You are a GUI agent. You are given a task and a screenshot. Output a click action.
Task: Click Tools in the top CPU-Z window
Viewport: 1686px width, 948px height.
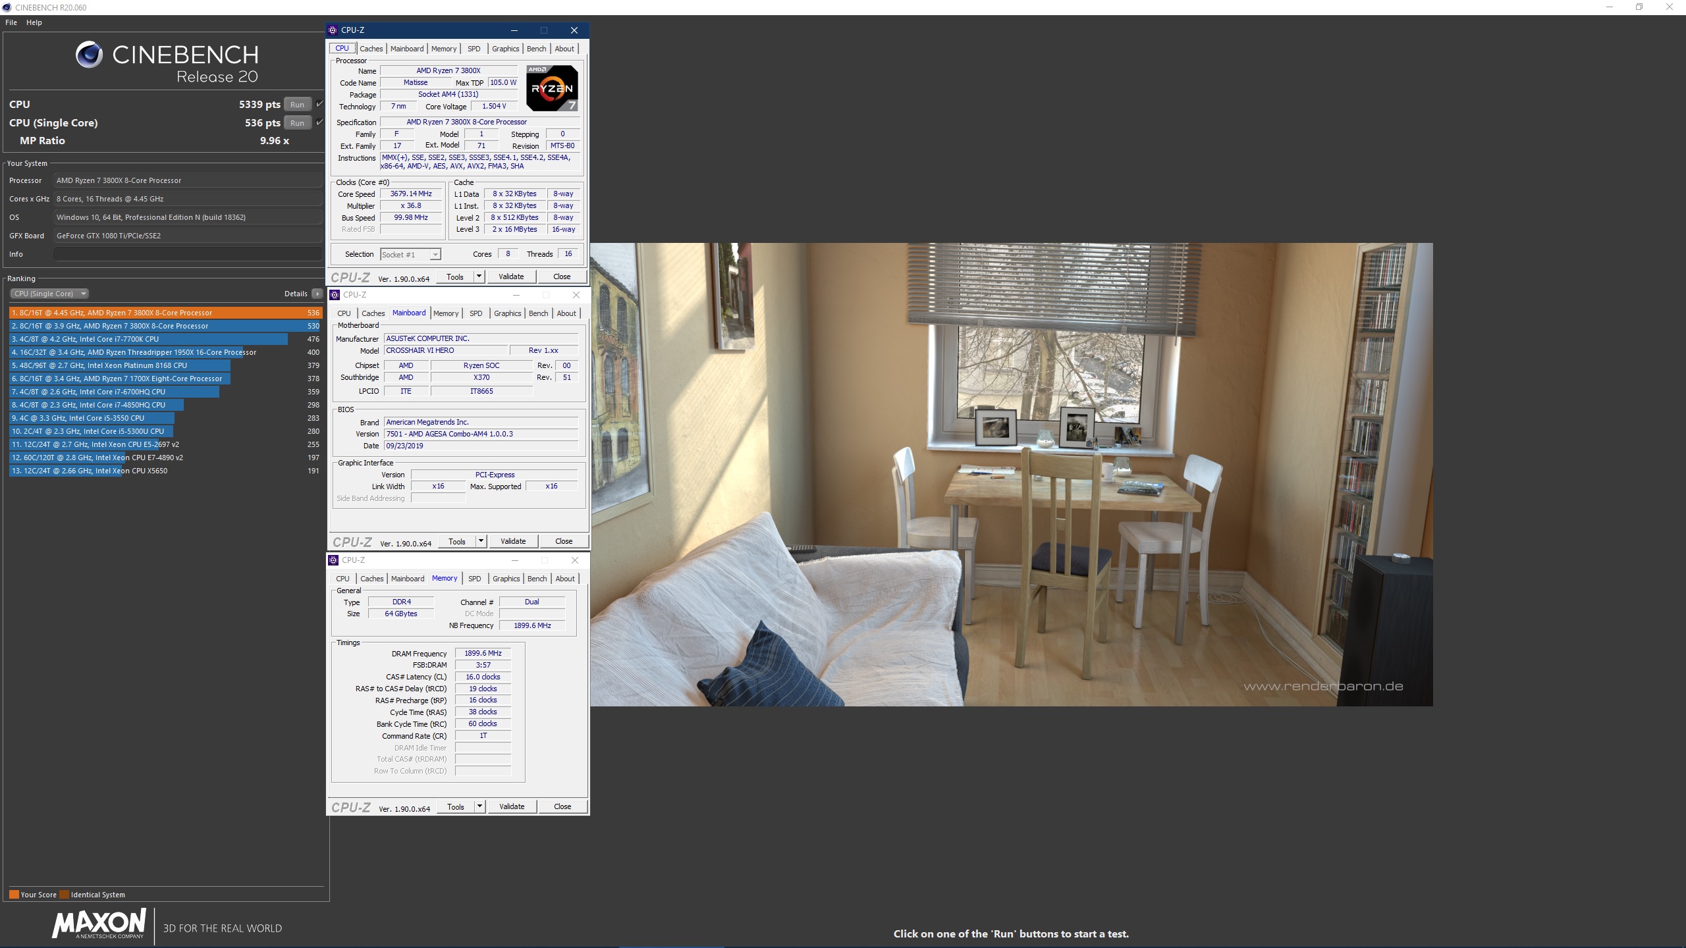[x=455, y=276]
